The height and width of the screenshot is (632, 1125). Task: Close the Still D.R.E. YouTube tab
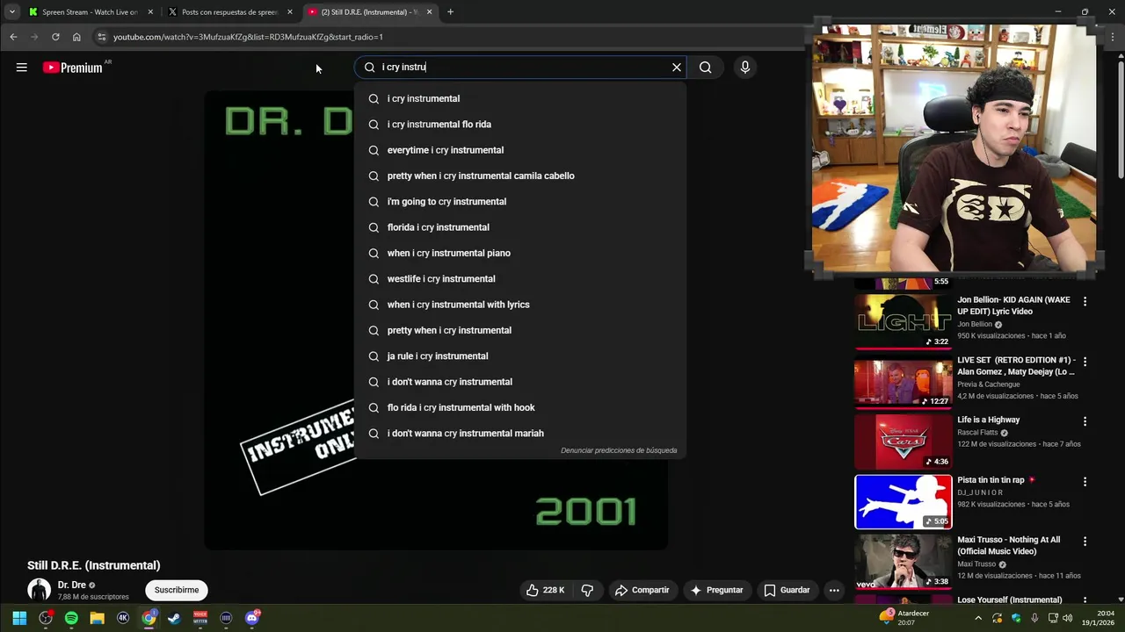429,12
